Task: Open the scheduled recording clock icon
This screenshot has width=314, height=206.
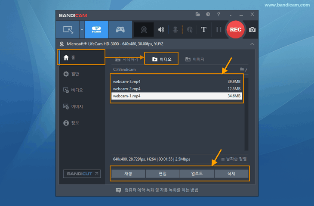Action: pos(208,14)
